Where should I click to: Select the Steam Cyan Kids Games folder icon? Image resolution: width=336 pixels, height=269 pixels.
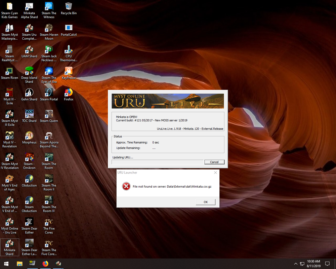9,10
